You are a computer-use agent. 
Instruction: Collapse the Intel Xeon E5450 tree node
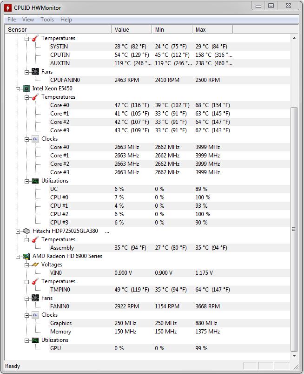point(18,88)
